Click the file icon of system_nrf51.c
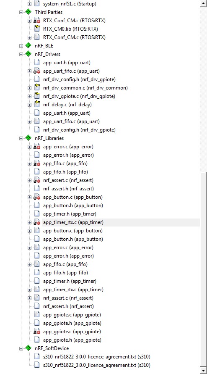This screenshot has height=374, width=207. point(37,4)
